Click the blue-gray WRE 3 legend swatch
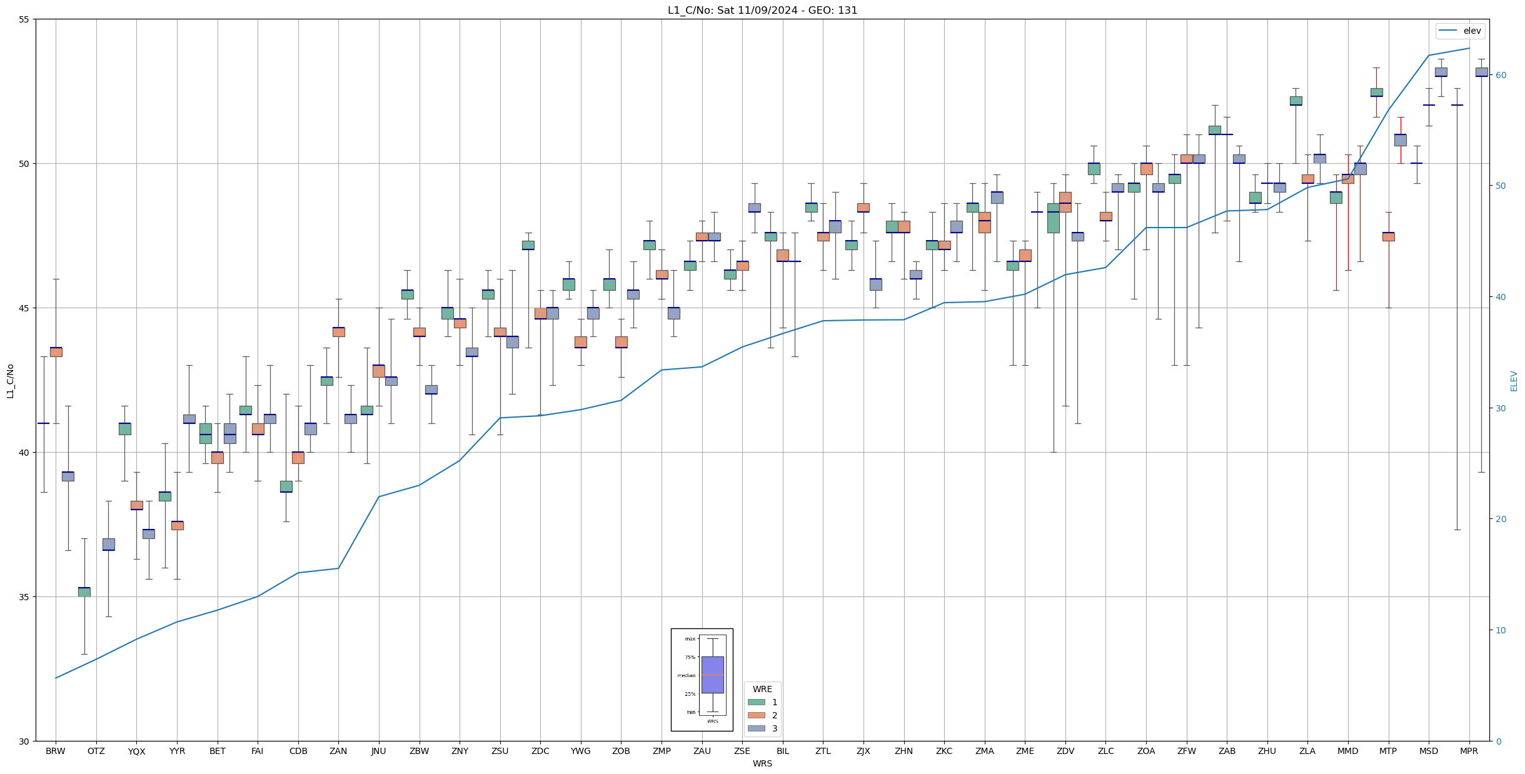Screen dimensions: 1525x774 (756, 728)
